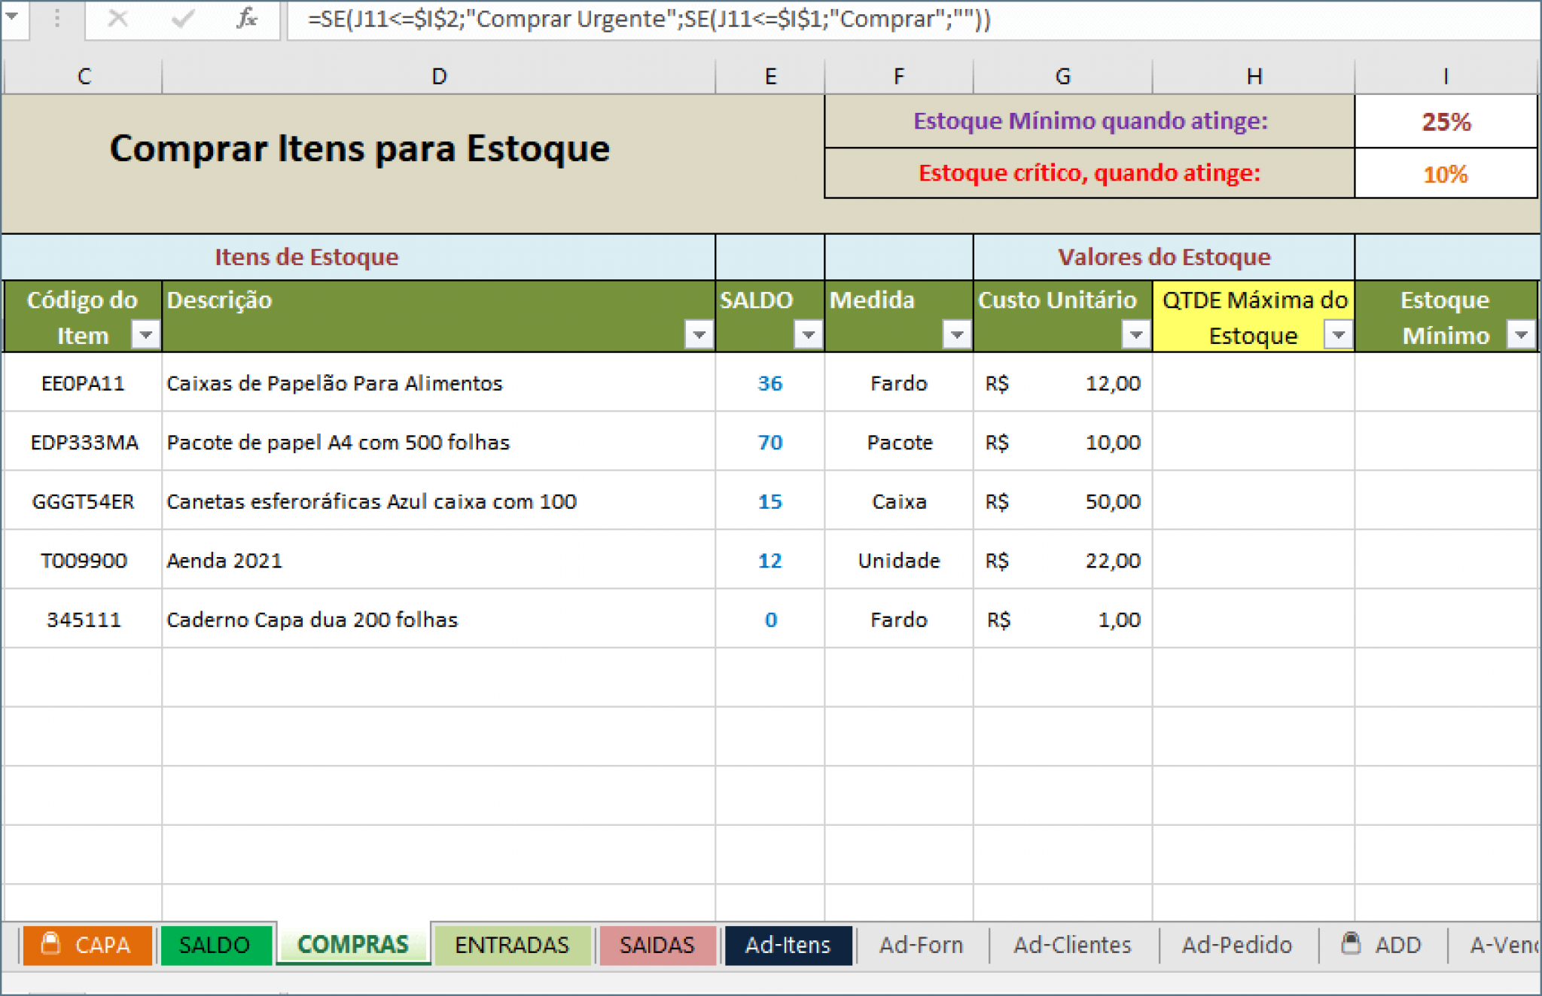
Task: Click the confirm checkmark in formula bar
Action: pyautogui.click(x=183, y=18)
